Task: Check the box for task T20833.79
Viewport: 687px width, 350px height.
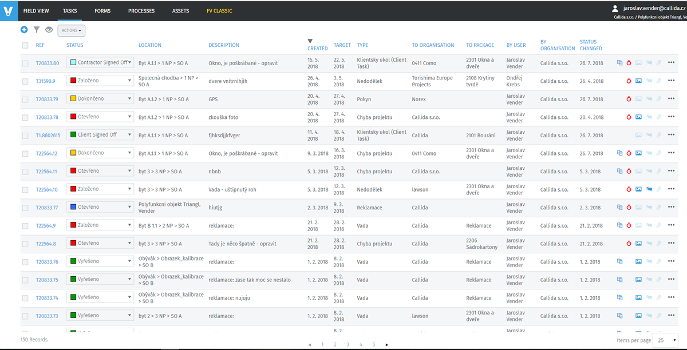Action: pyautogui.click(x=25, y=100)
